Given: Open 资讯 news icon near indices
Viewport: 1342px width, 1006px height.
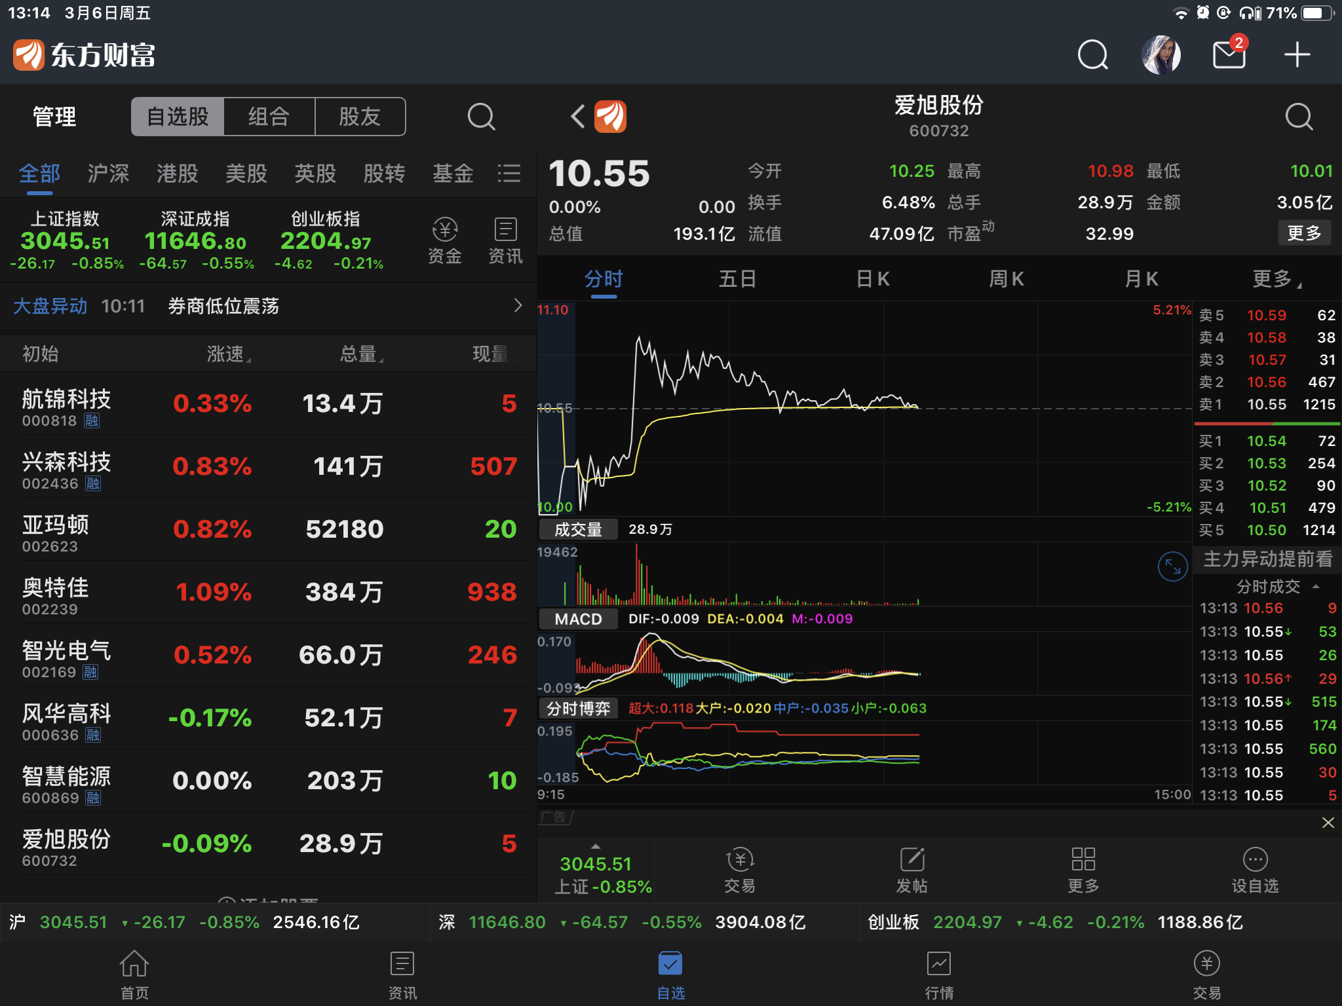Looking at the screenshot, I should pos(506,241).
